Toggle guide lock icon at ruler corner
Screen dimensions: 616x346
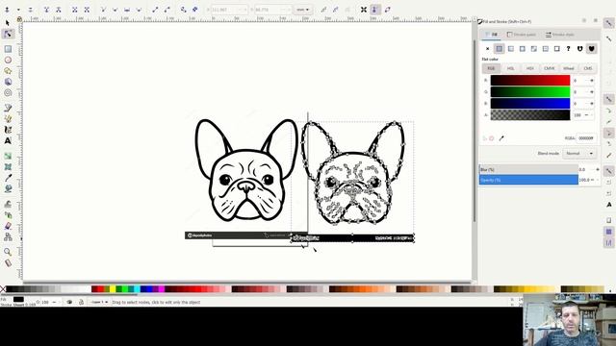point(19,19)
